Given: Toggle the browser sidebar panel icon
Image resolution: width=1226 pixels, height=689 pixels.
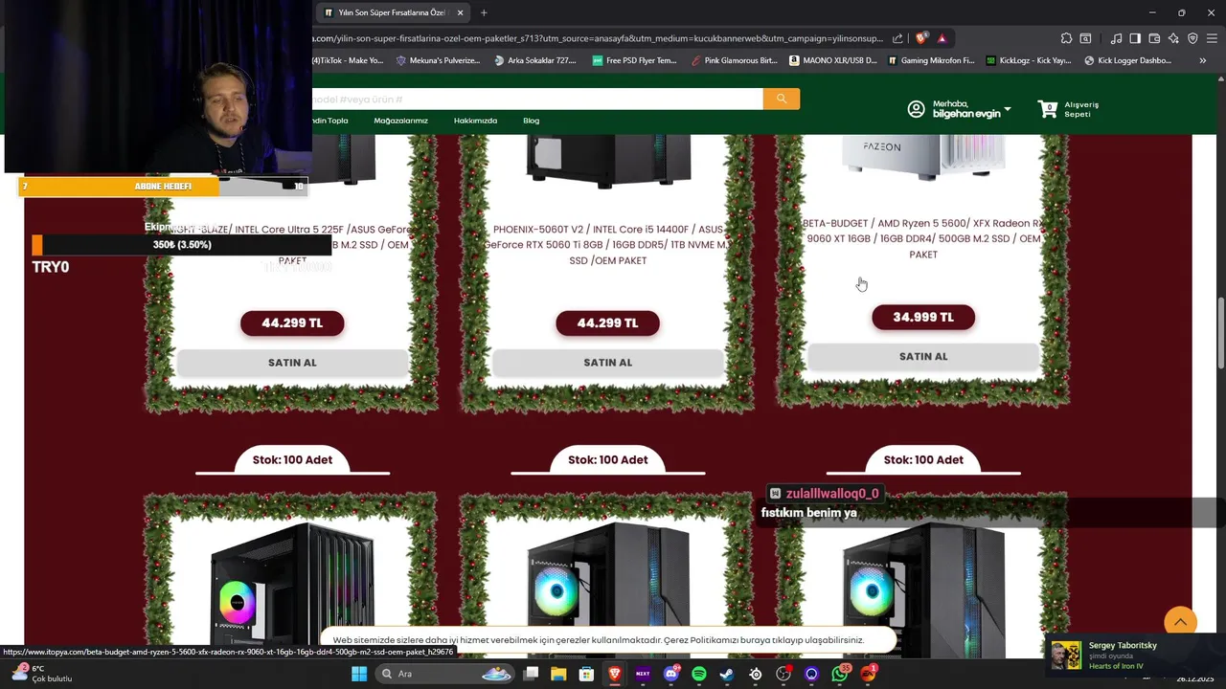Looking at the screenshot, I should 1135,38.
